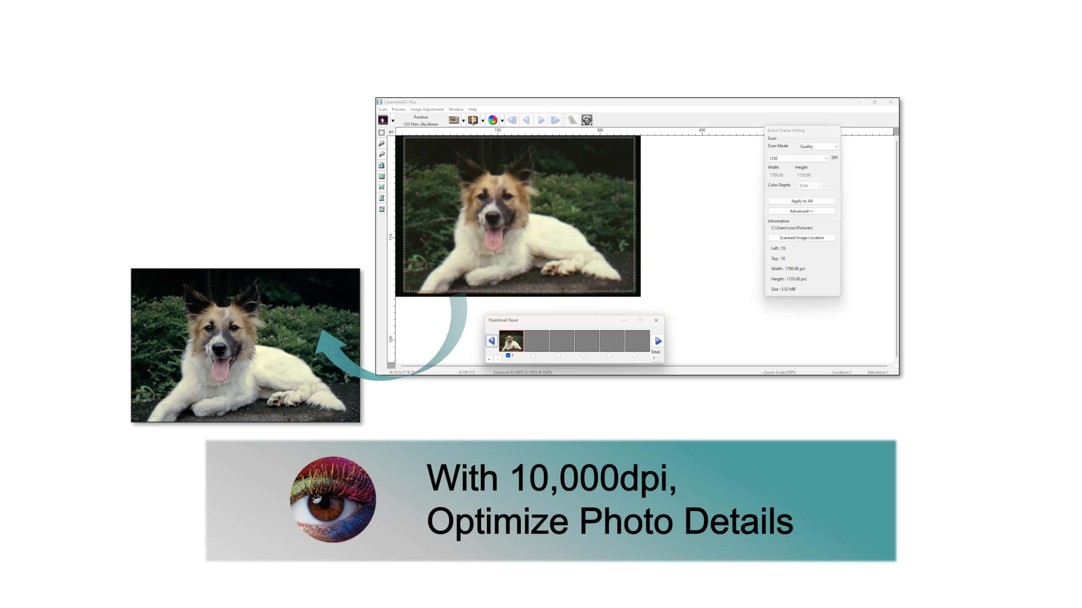
Task: Expand the 1250 DPI resolution dropdown
Action: coord(798,158)
